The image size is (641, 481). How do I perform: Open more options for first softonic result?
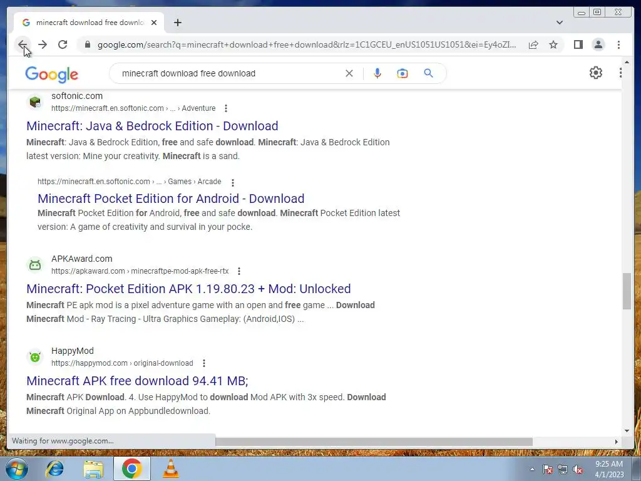point(225,108)
